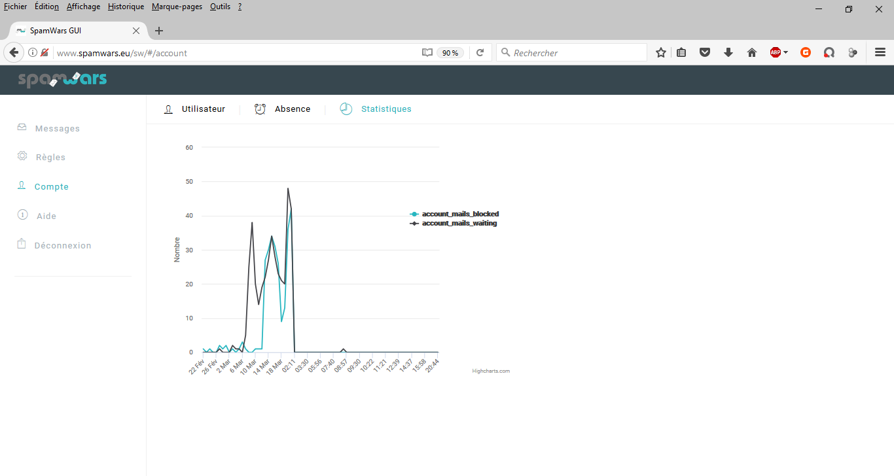Select the SpamWars GUI tab
This screenshot has height=476, width=894.
pyautogui.click(x=77, y=31)
